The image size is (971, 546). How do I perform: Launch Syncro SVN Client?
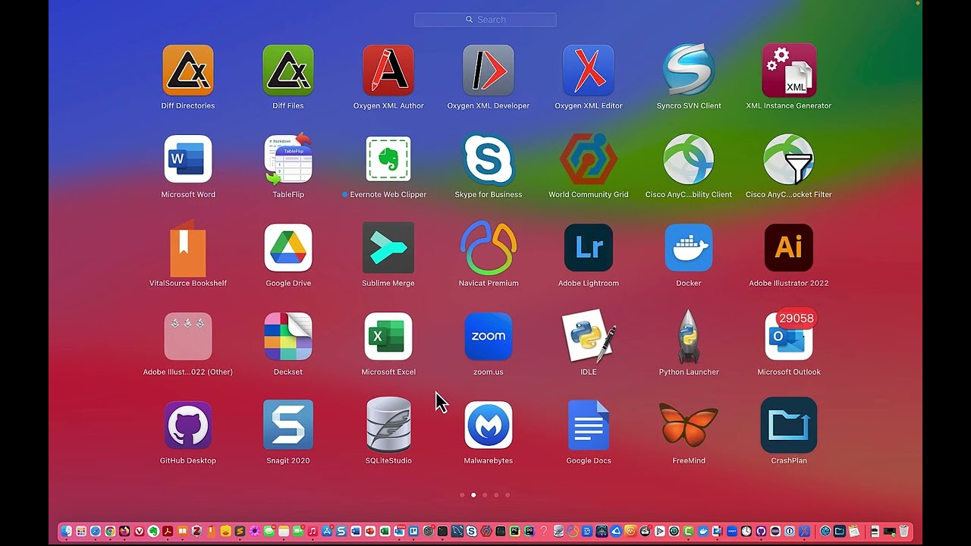point(689,71)
